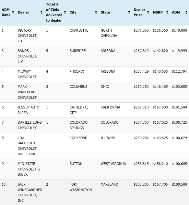The image size is (189, 205).
Task: Click ARIZONA state in PHOENIX row
Action: coord(108,71)
